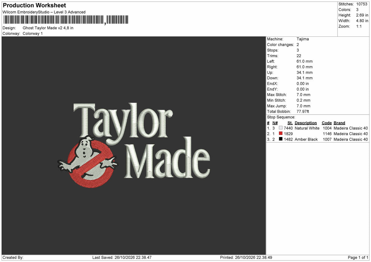The image size is (371, 262).
Task: Click thread code 1007
Action: (x=327, y=139)
